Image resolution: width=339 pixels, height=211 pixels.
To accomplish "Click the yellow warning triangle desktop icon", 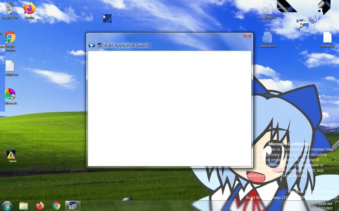I will (x=11, y=155).
